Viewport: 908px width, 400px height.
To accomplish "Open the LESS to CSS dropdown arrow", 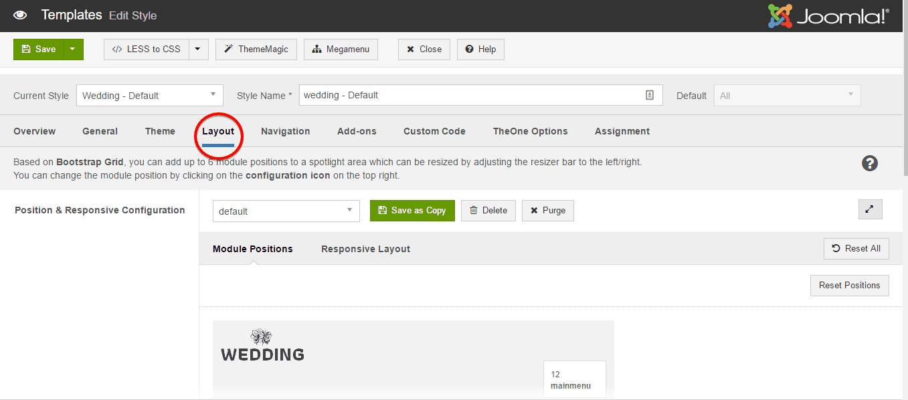I will click(x=197, y=49).
